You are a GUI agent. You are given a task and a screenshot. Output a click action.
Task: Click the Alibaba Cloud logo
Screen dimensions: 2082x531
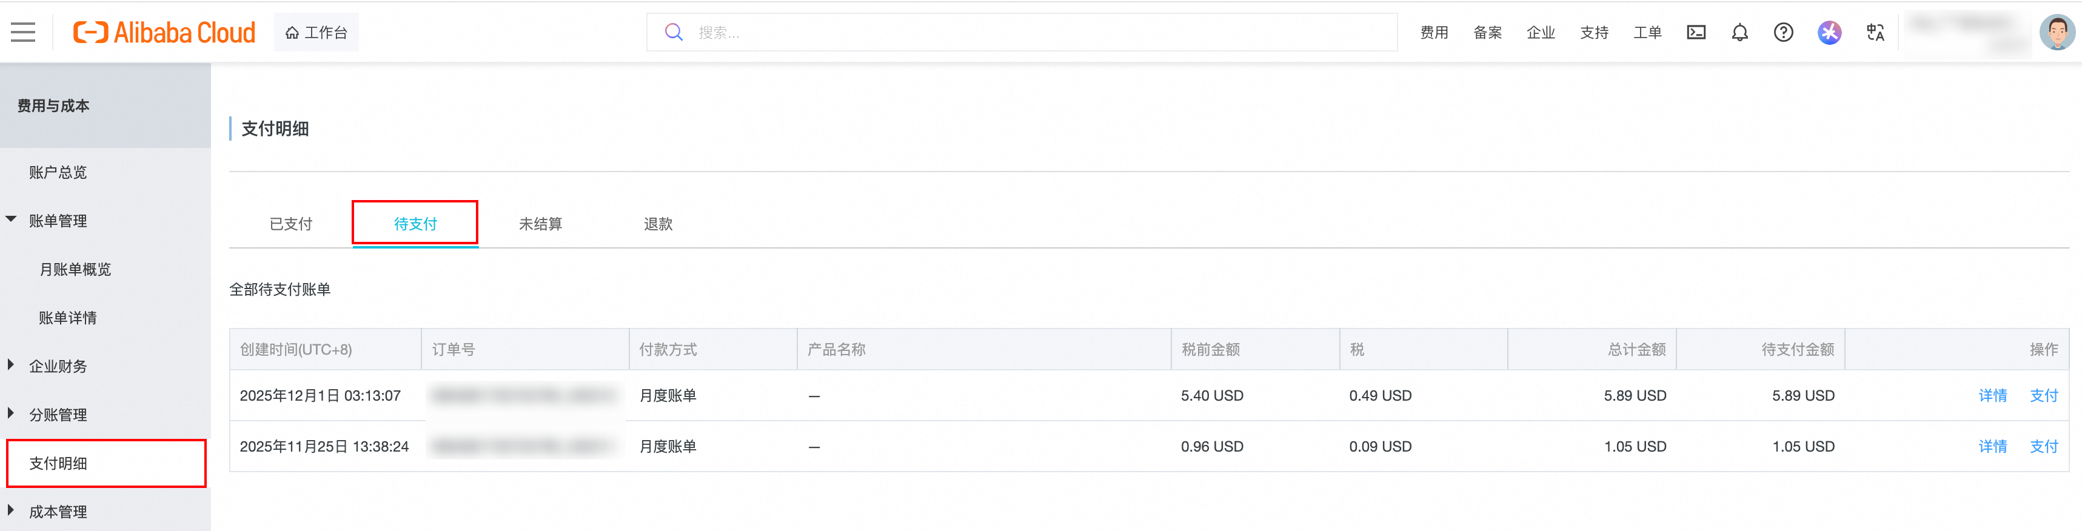[x=164, y=32]
